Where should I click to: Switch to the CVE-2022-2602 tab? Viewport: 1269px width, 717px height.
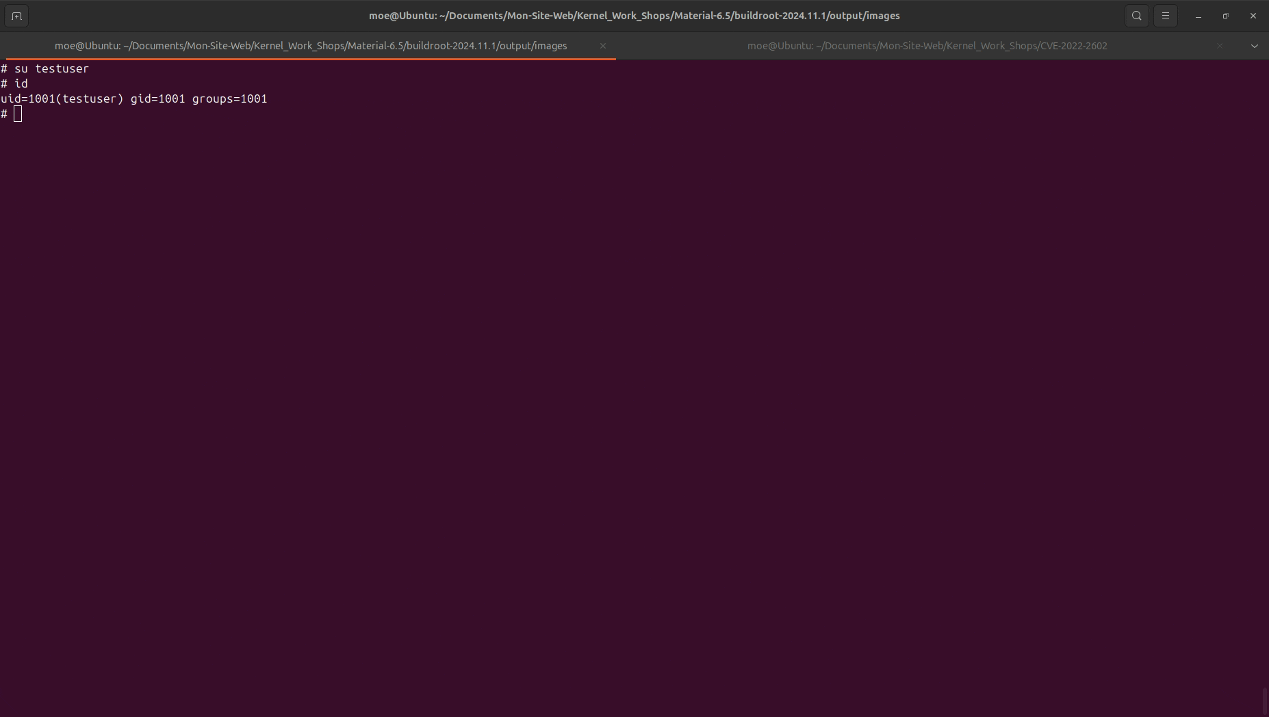point(927,46)
